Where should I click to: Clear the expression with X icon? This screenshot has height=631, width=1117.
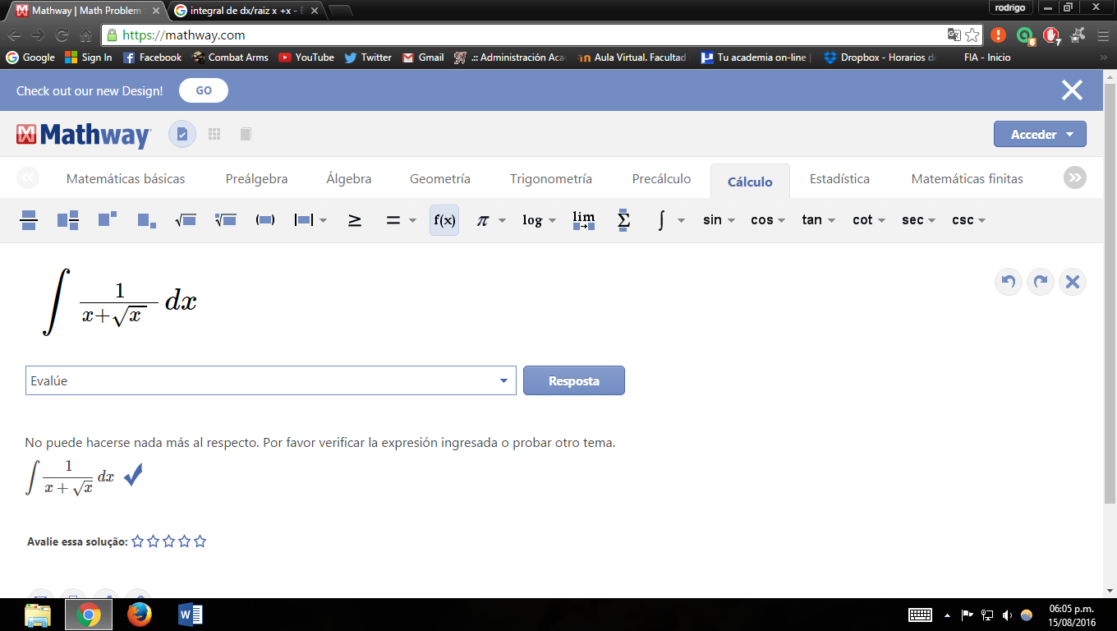pos(1072,282)
